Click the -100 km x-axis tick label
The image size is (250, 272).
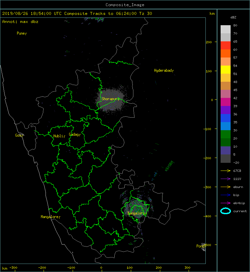tap(71, 268)
